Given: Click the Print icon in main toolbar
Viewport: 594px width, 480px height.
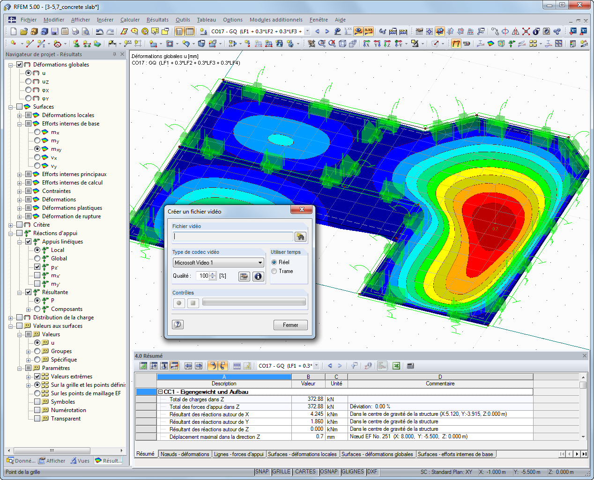Looking at the screenshot, I should click(x=75, y=31).
